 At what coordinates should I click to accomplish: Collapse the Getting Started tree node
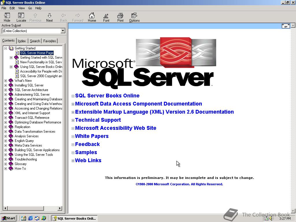coord(6,48)
